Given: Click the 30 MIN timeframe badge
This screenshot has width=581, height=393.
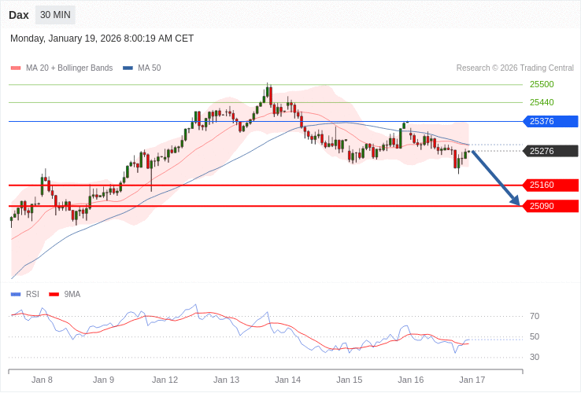Looking at the screenshot, I should tap(55, 15).
